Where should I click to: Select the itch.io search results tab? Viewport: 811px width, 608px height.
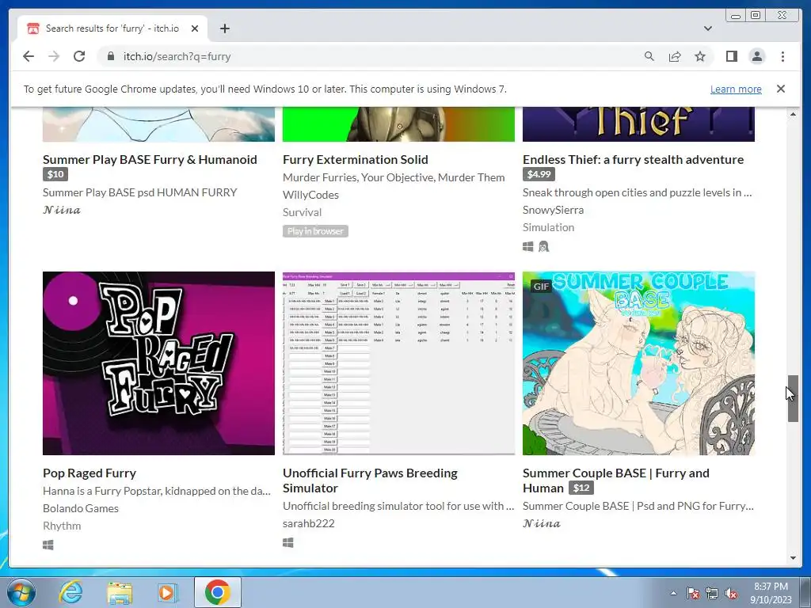pyautogui.click(x=112, y=28)
